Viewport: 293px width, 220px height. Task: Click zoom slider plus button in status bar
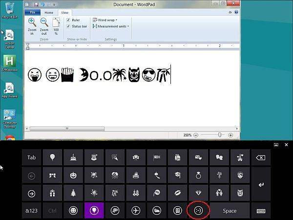(x=230, y=135)
